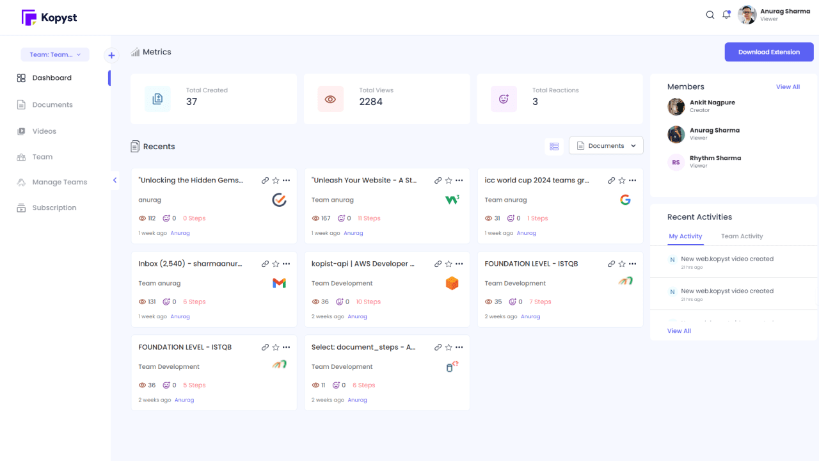Open the Documents filter dropdown
Viewport: 819px width, 461px height.
606,146
